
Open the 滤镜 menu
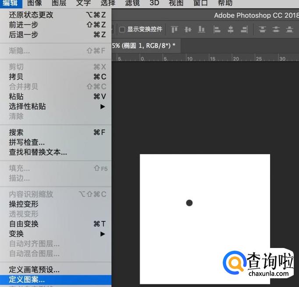pyautogui.click(x=132, y=3)
